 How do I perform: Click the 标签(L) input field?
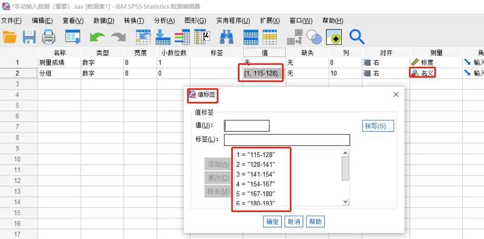(287, 140)
